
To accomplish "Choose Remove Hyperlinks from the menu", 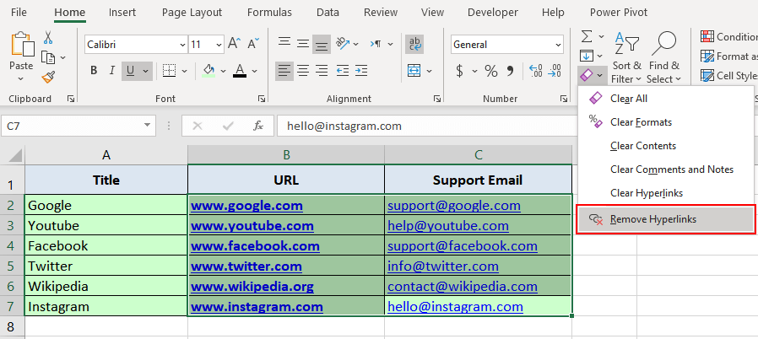I will click(665, 219).
